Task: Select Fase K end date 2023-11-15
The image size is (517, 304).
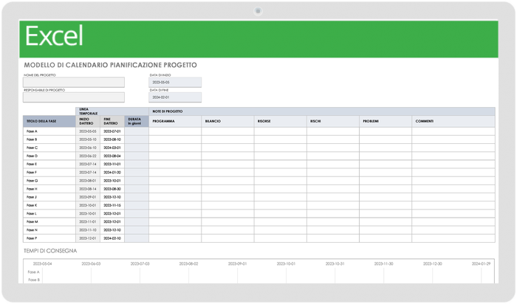Action: pos(112,206)
